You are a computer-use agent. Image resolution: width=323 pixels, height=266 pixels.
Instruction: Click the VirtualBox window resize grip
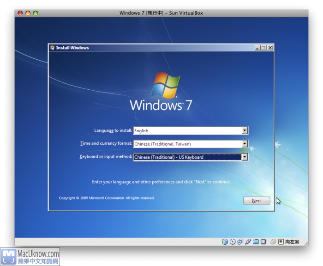[x=306, y=243]
